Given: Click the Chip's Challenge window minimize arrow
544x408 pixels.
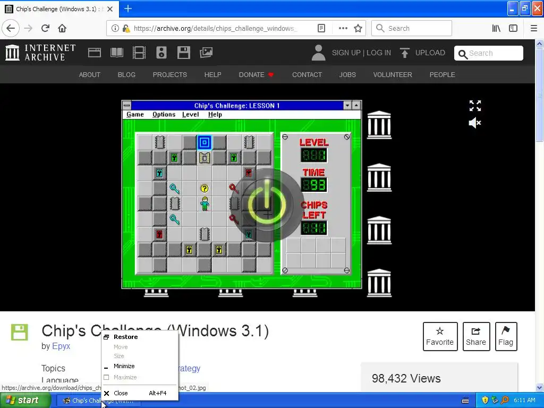Looking at the screenshot, I should coord(347,105).
